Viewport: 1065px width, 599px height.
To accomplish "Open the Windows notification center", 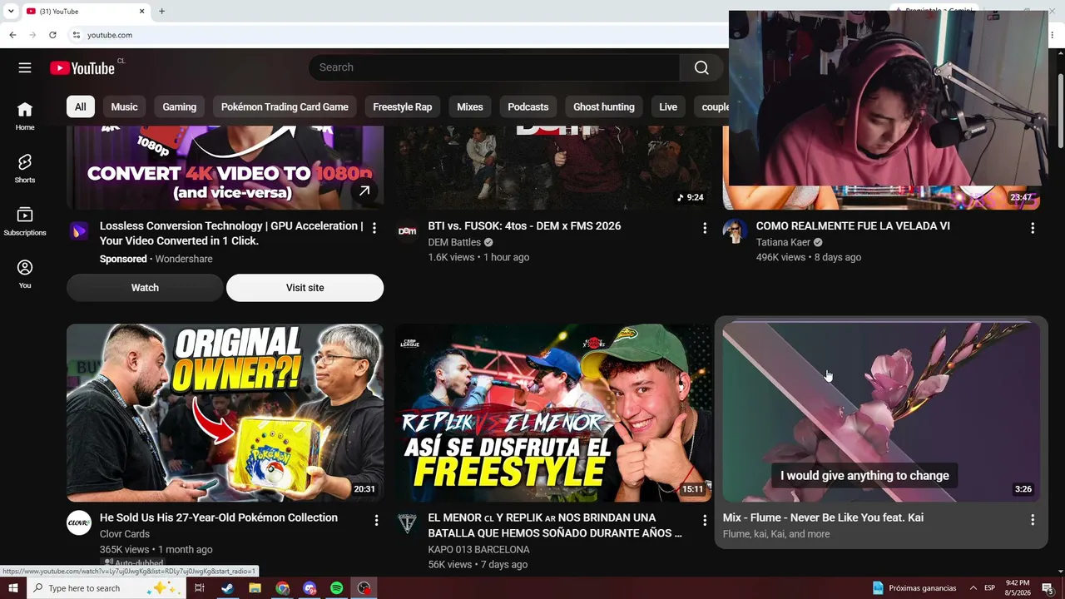I will point(1048,588).
